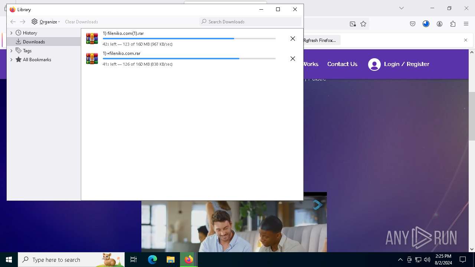Screen dimensions: 475x267
Task: Maximize the Library window
Action: pos(278,9)
